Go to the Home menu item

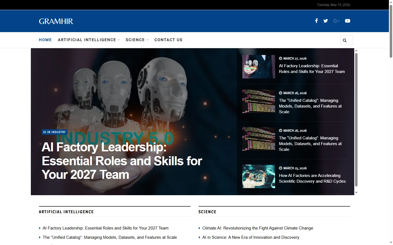45,40
